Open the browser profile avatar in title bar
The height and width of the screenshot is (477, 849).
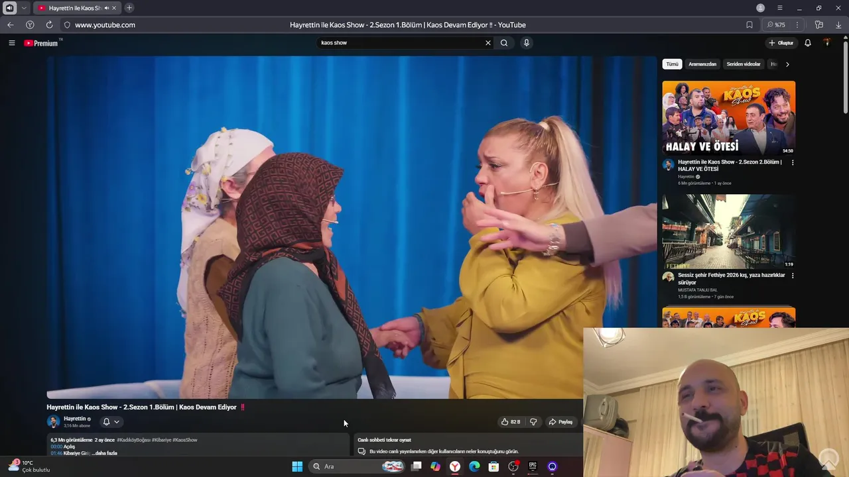[761, 8]
